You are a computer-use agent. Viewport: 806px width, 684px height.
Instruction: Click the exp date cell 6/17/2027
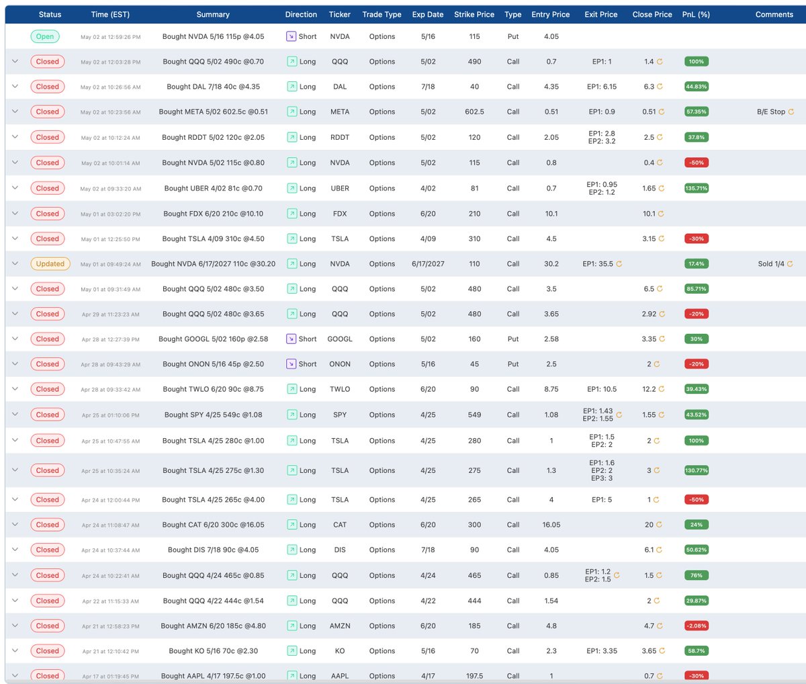tap(428, 264)
